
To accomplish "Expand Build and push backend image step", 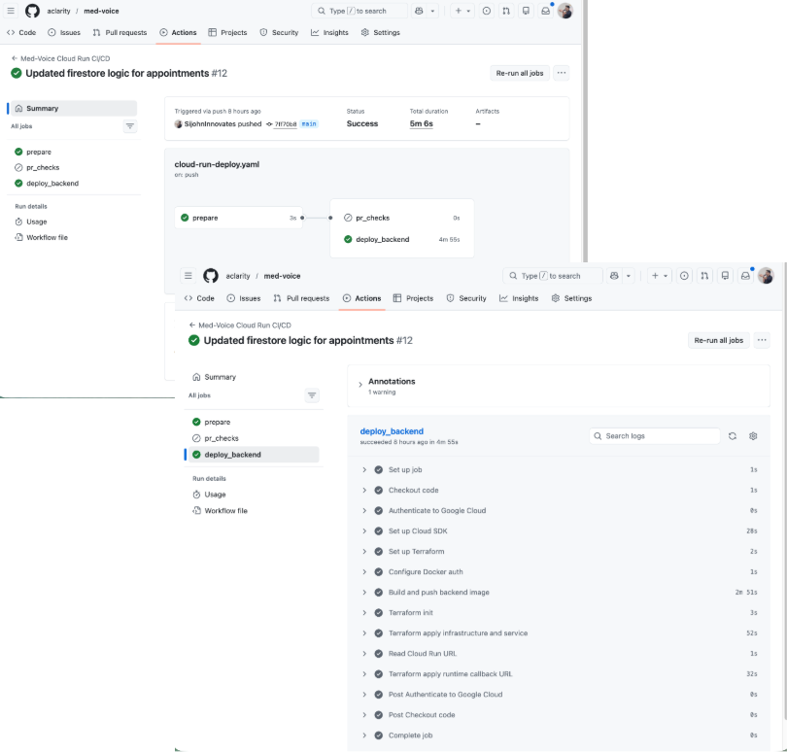I will (364, 593).
